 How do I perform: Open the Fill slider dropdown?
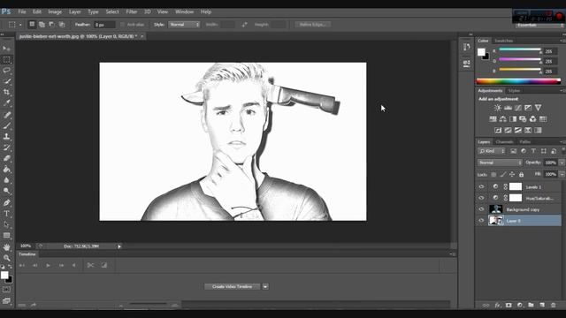562,174
